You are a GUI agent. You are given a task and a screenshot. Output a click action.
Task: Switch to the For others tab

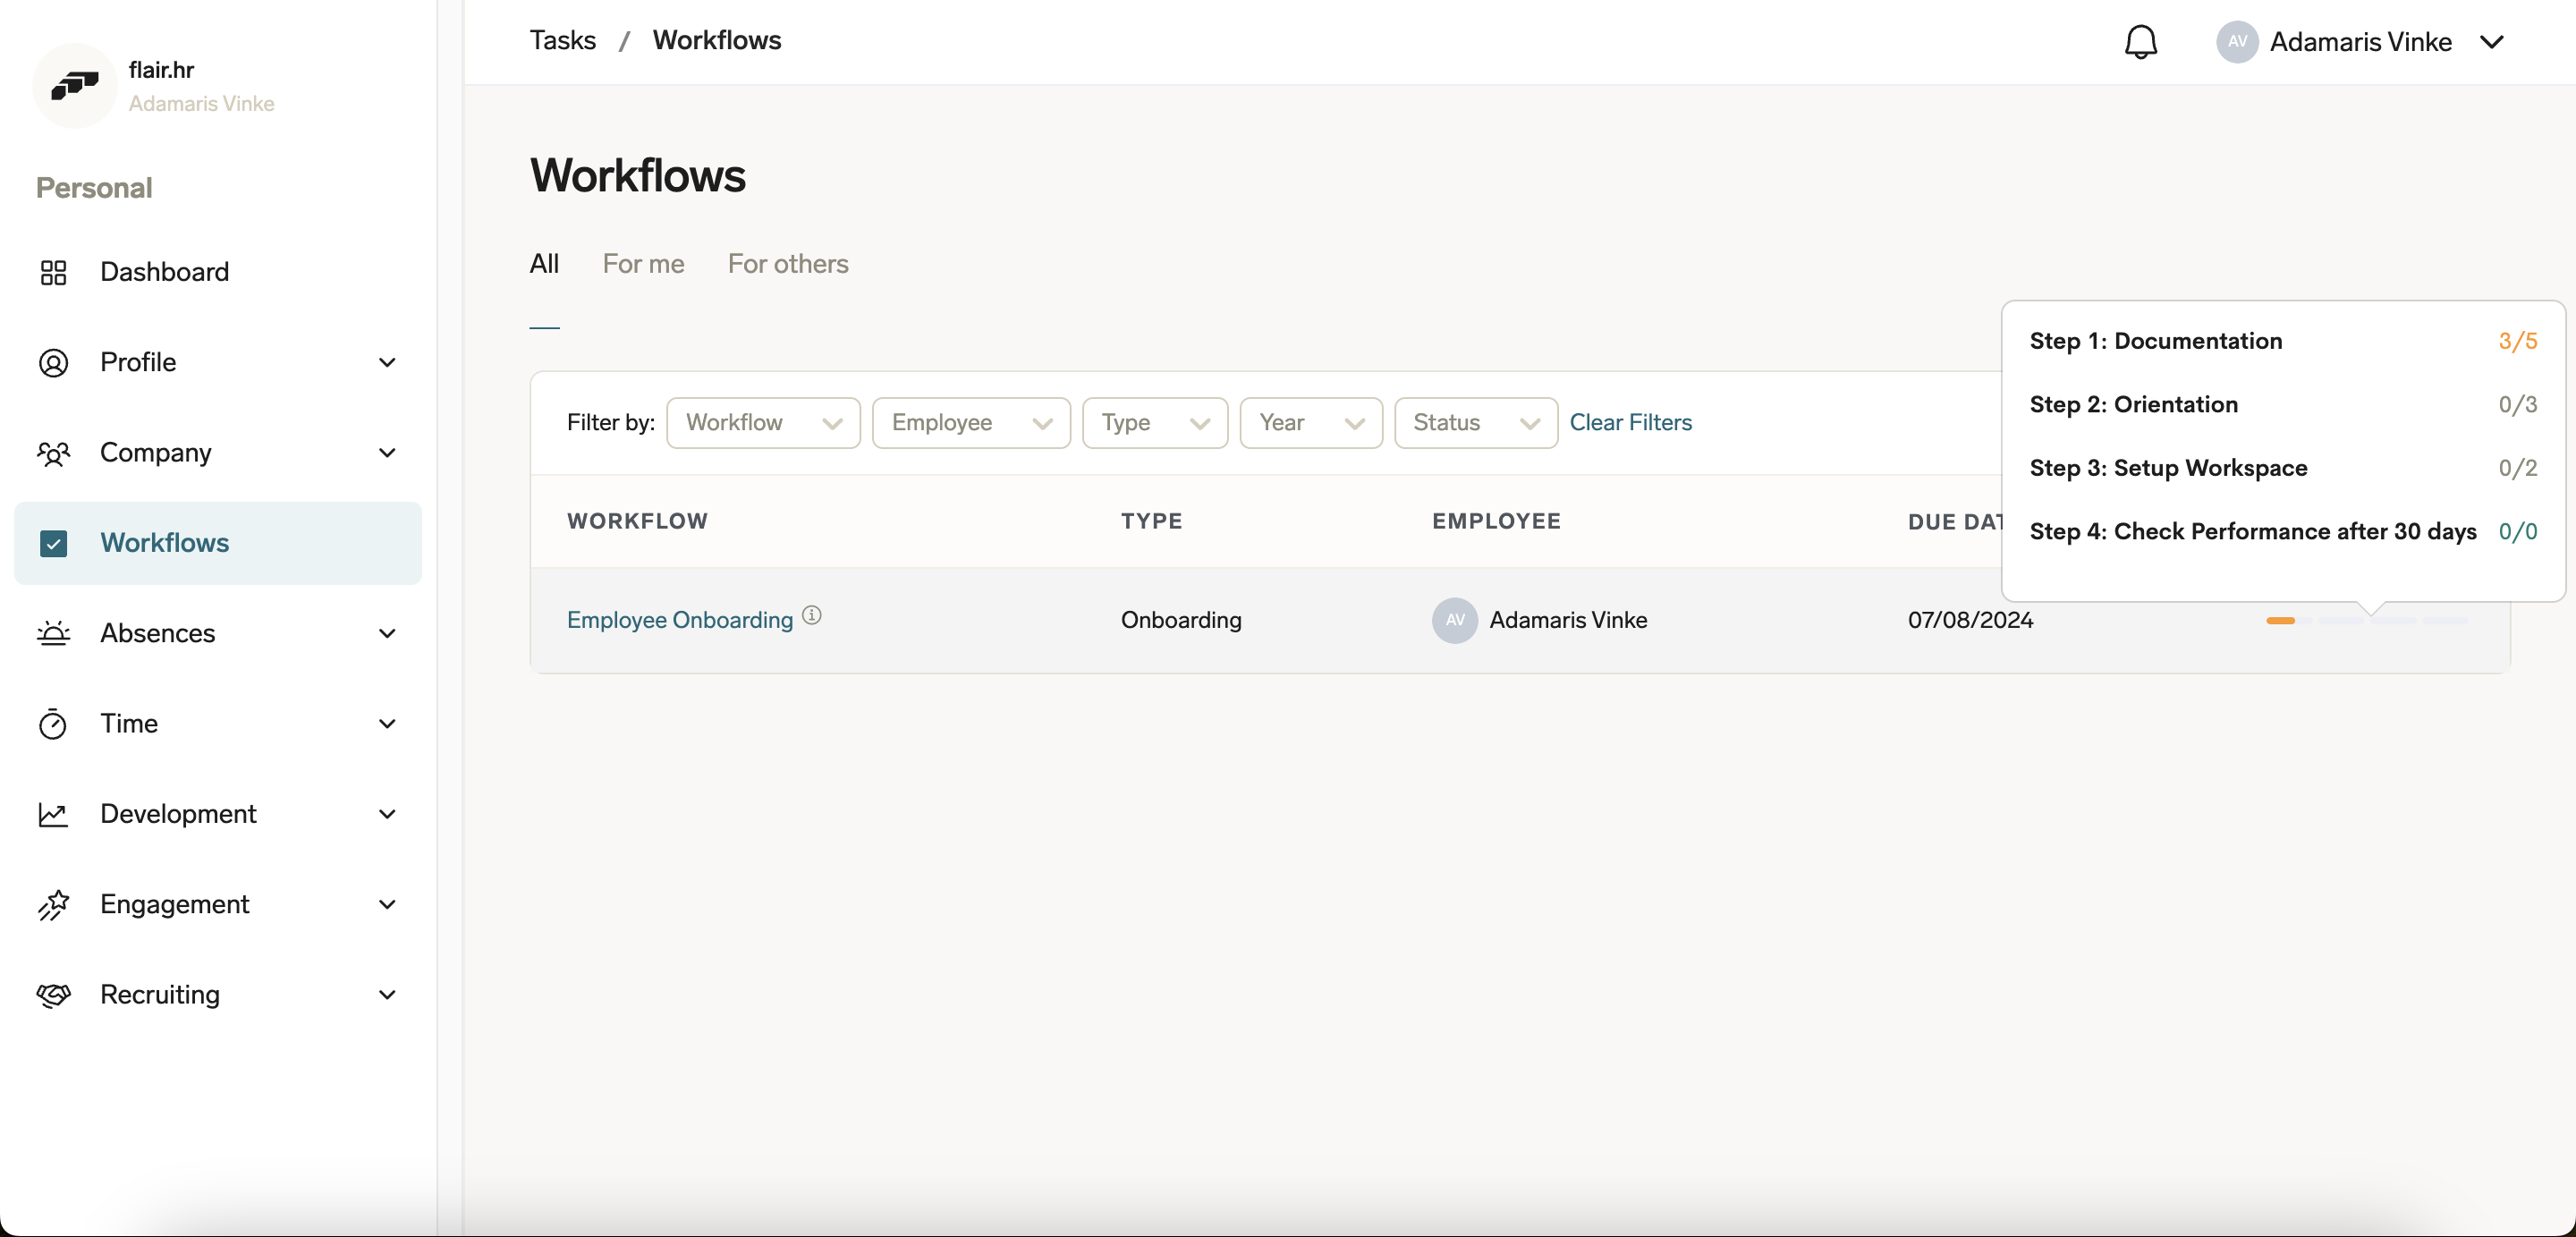(788, 263)
